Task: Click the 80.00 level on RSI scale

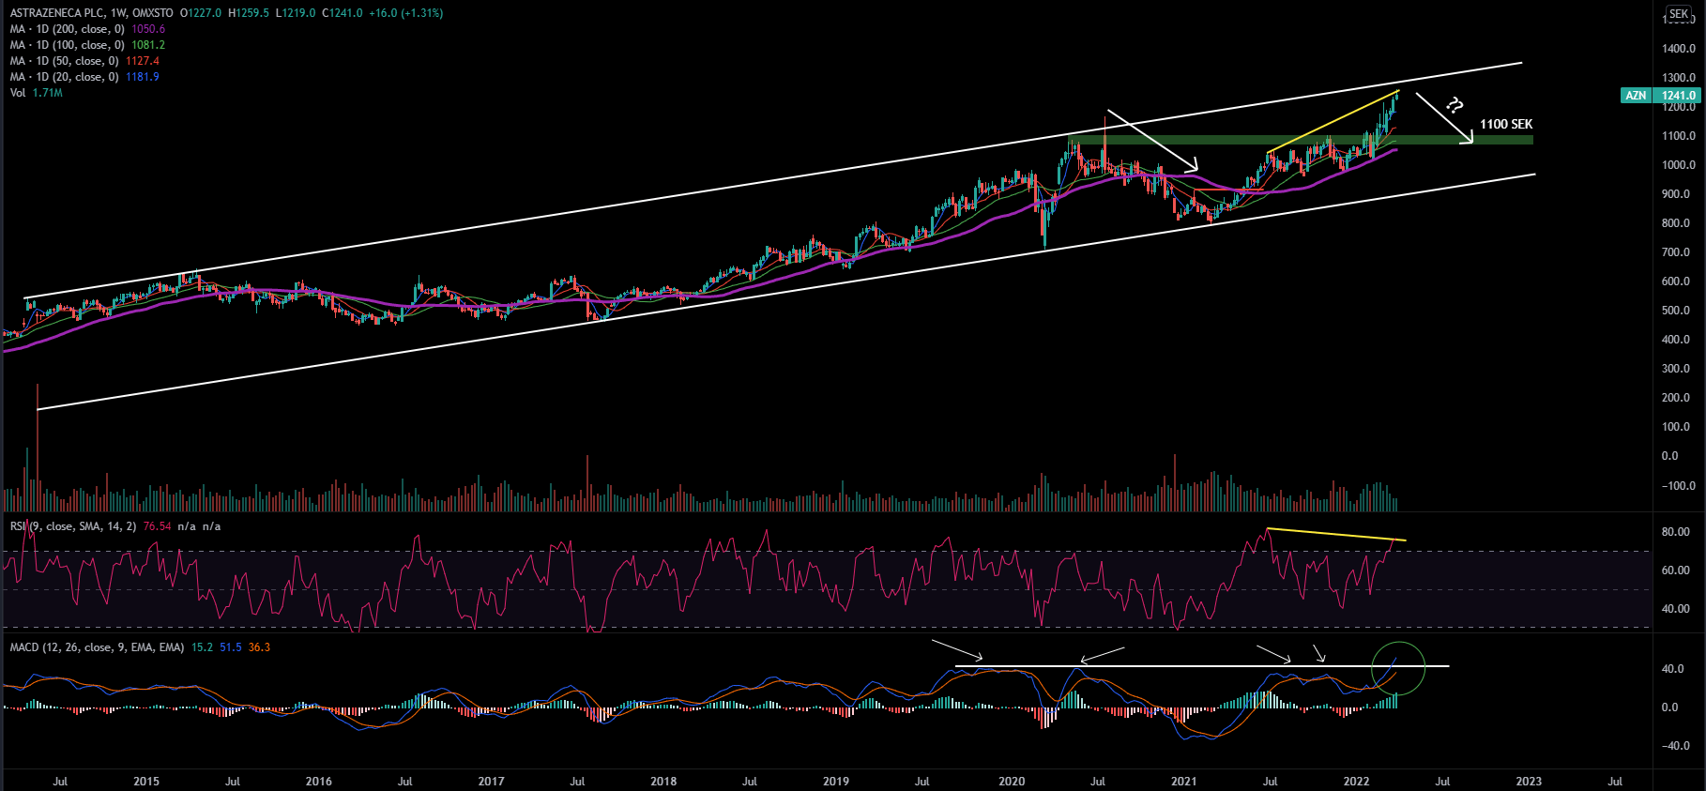Action: click(x=1675, y=532)
